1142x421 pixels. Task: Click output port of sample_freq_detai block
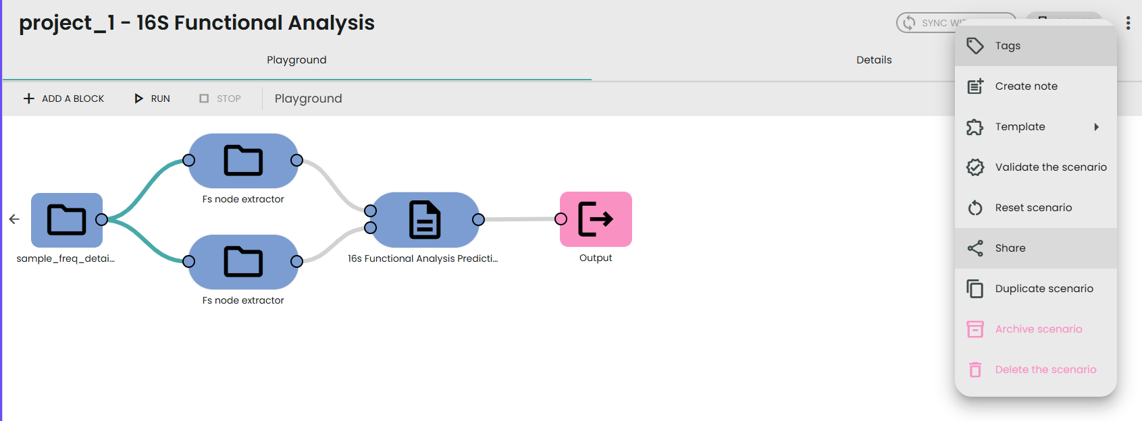[102, 219]
